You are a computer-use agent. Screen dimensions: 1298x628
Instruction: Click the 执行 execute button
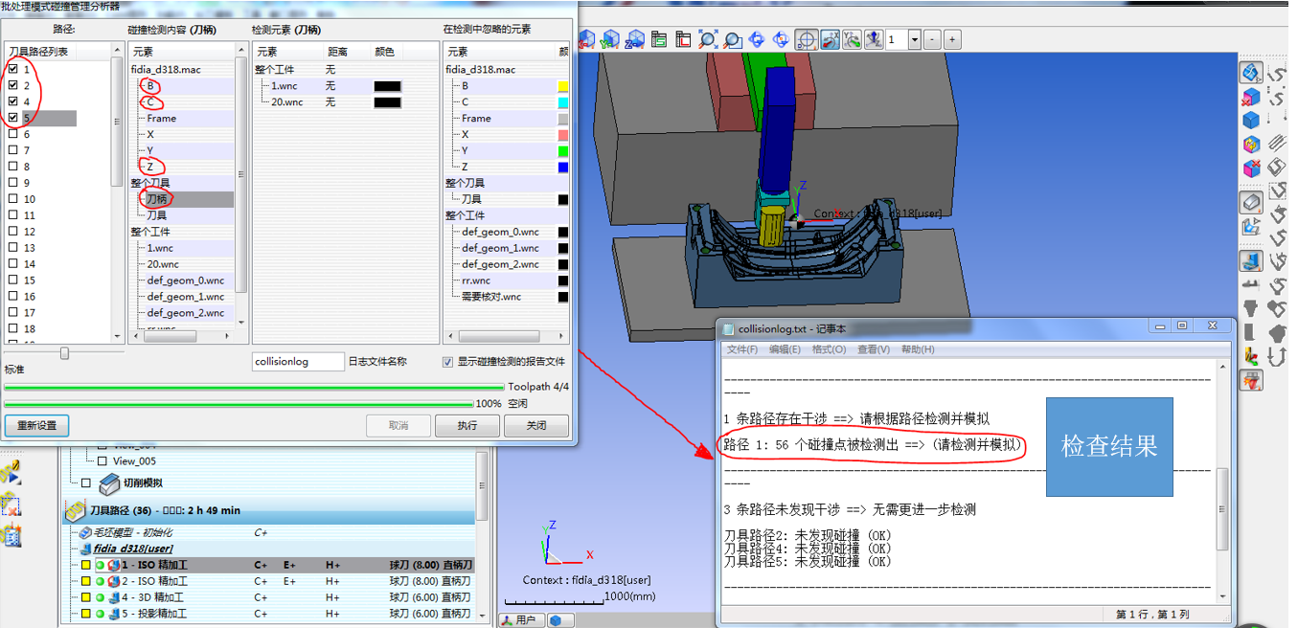(467, 425)
